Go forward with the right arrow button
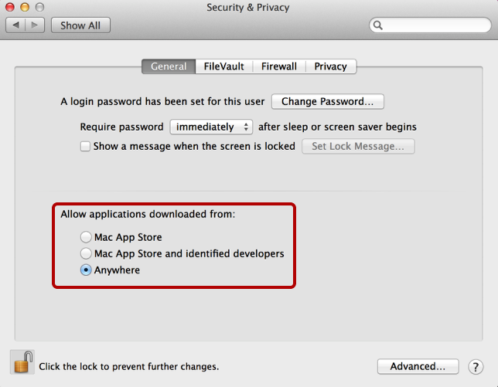498x387 pixels. pyautogui.click(x=36, y=25)
